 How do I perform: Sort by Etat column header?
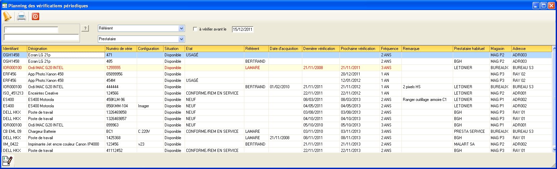(x=214, y=49)
